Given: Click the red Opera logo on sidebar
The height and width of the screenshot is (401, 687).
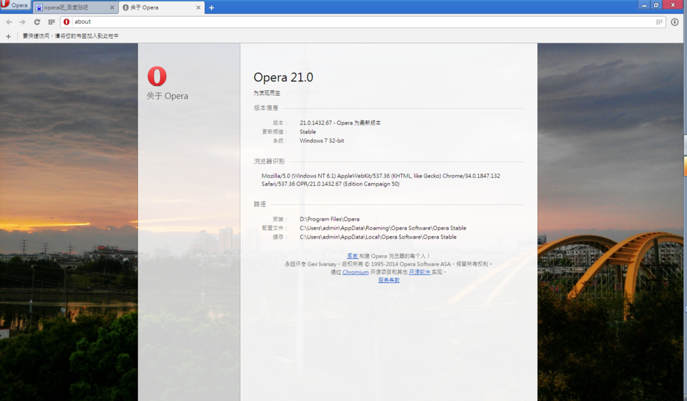Looking at the screenshot, I should click(157, 76).
